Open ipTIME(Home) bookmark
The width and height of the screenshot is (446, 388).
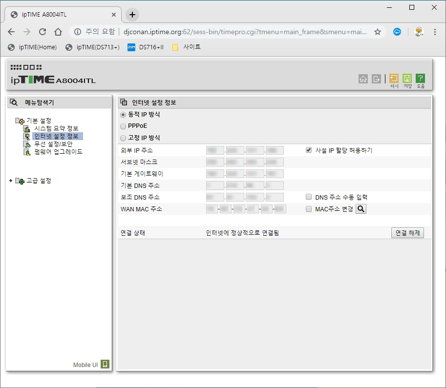pos(32,47)
